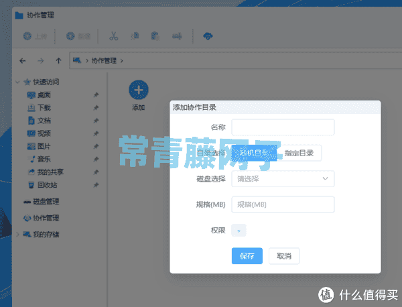Click the 上传 upload toolbar button
Image resolution: width=402 pixels, height=307 pixels.
click(x=35, y=36)
